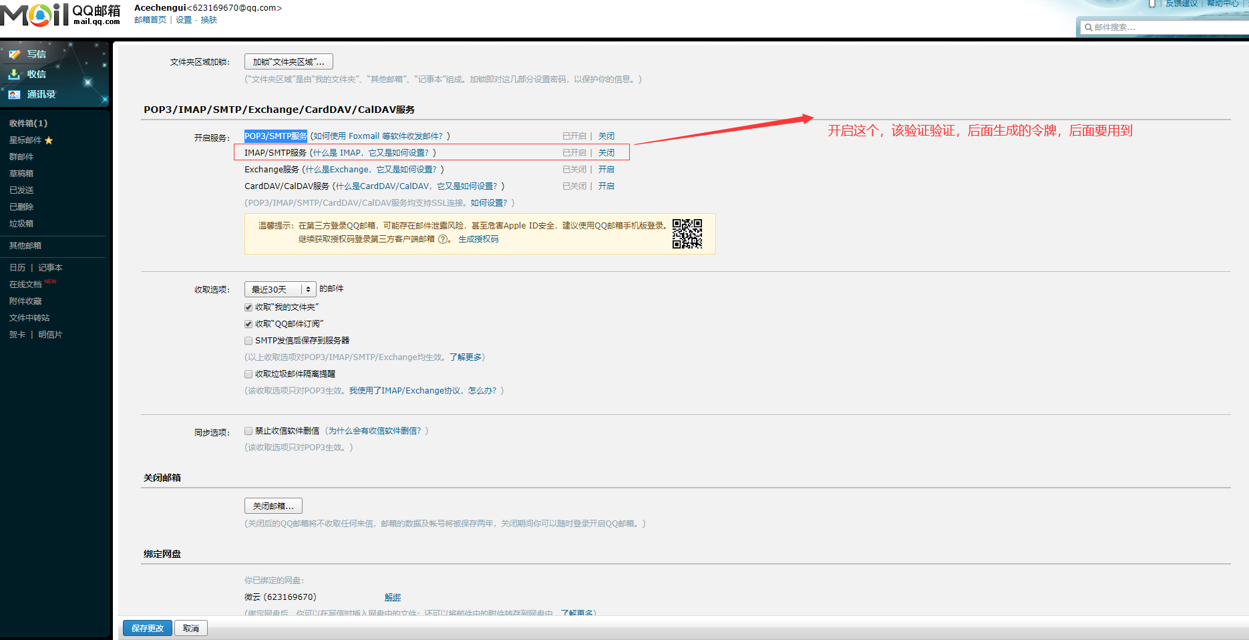Enable 禁止收信软件删信 checkbox
1249x640 pixels.
pos(248,431)
